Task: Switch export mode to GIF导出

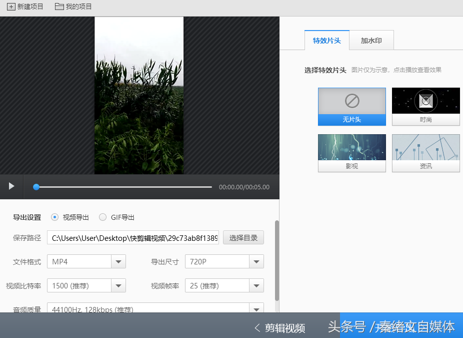Action: (102, 217)
